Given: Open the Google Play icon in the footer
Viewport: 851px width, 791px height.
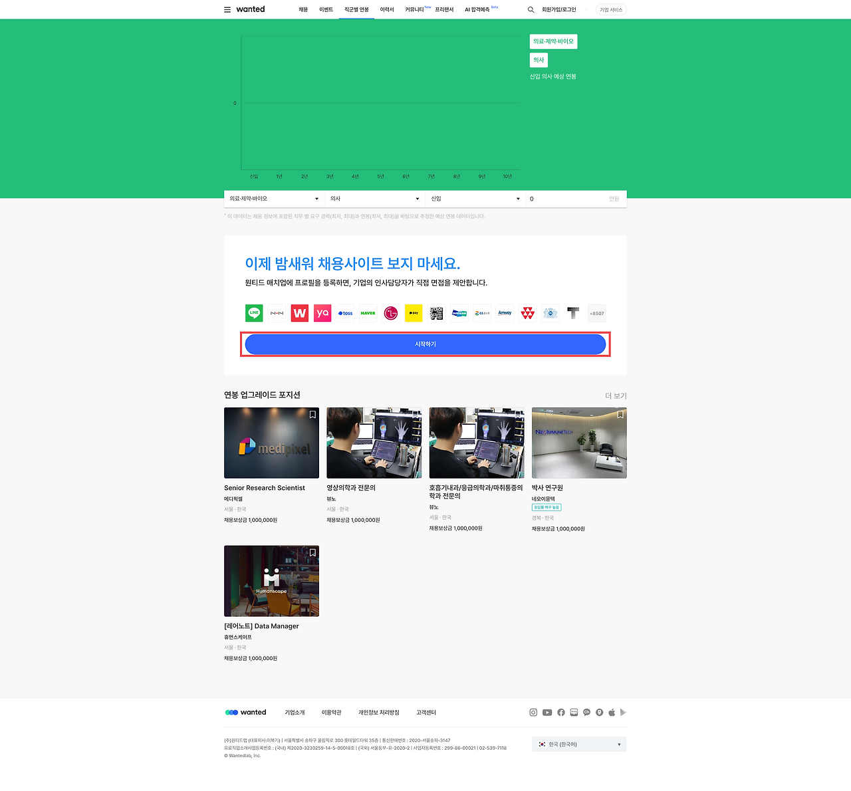Looking at the screenshot, I should point(623,713).
